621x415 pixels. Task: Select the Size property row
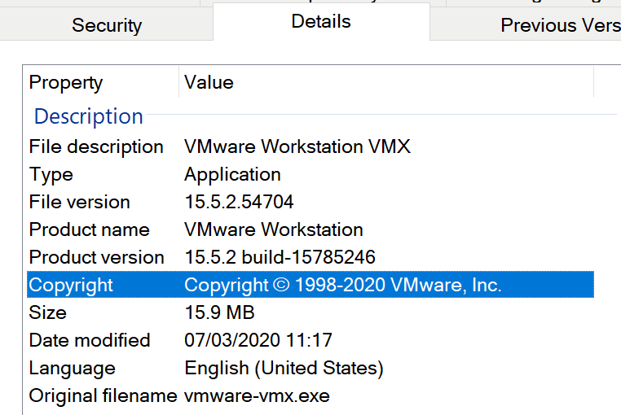[48, 312]
